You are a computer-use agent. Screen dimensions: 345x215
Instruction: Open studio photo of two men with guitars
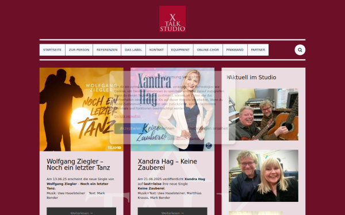pos(263,115)
